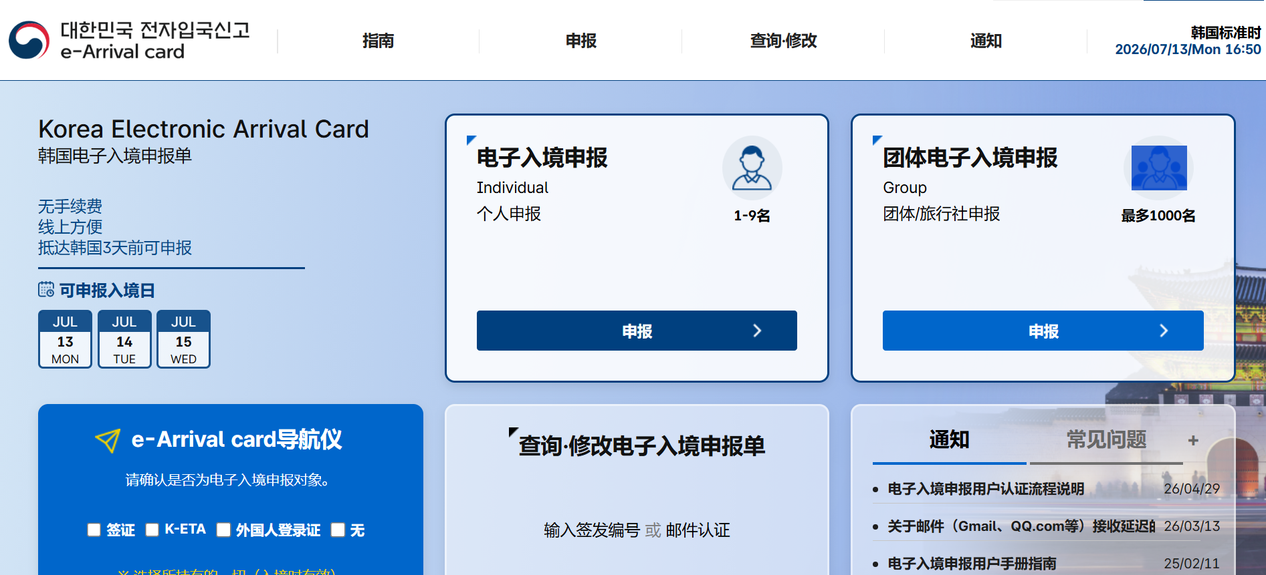Open notice about Gmail、QQ.com mail delays
Image resolution: width=1266 pixels, height=575 pixels.
pos(1021,526)
